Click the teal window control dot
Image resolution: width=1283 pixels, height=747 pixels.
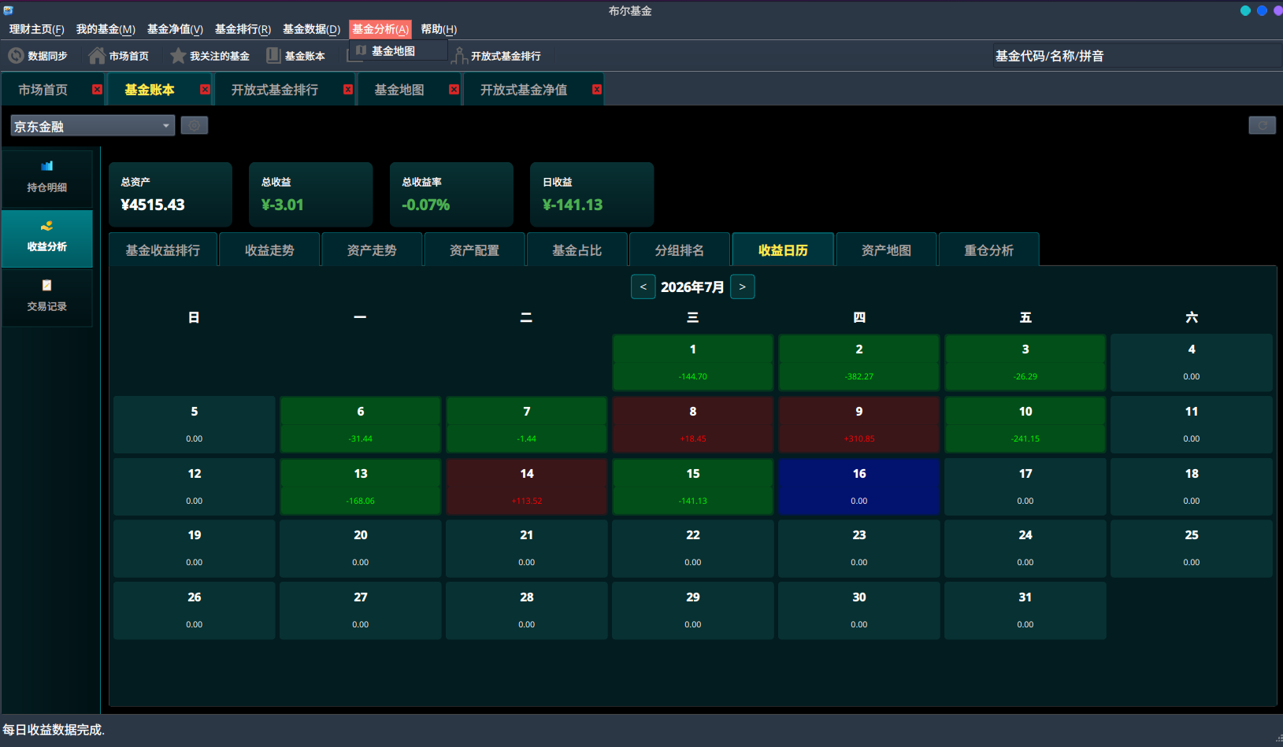(1245, 10)
